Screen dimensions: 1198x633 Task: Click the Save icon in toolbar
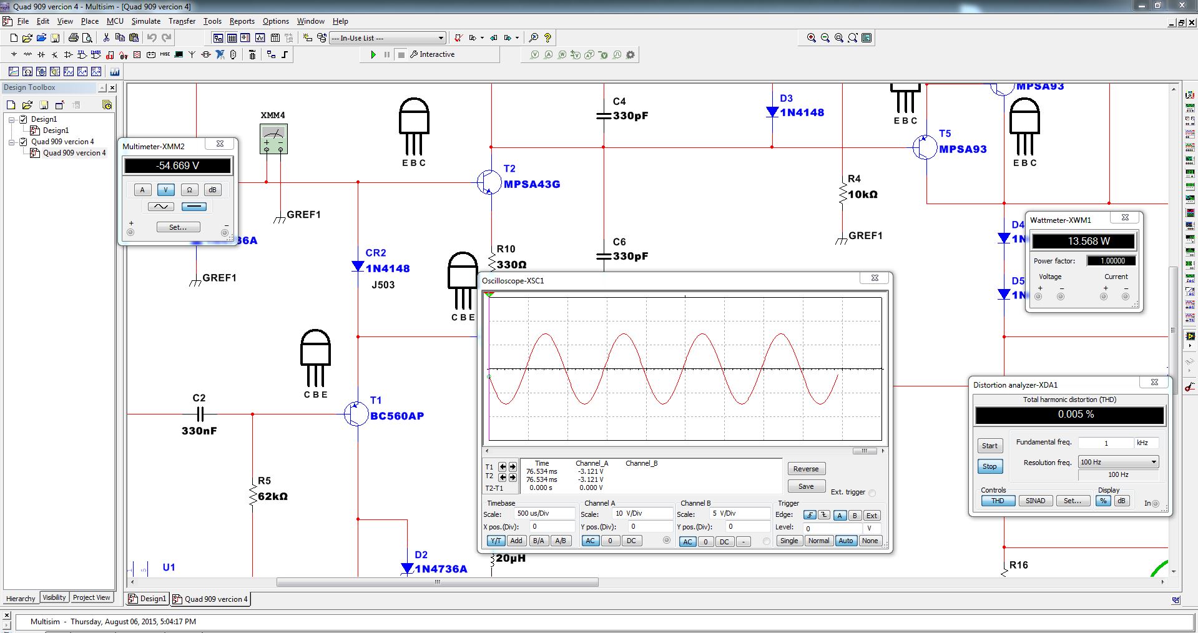tap(55, 38)
